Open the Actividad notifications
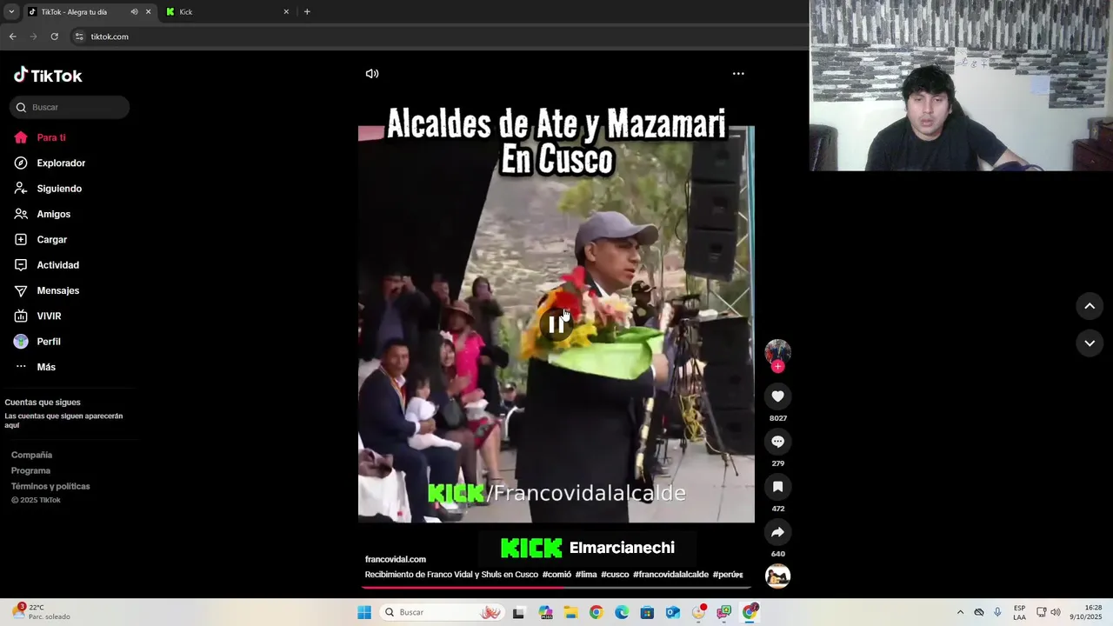The width and height of the screenshot is (1113, 626). (46, 265)
